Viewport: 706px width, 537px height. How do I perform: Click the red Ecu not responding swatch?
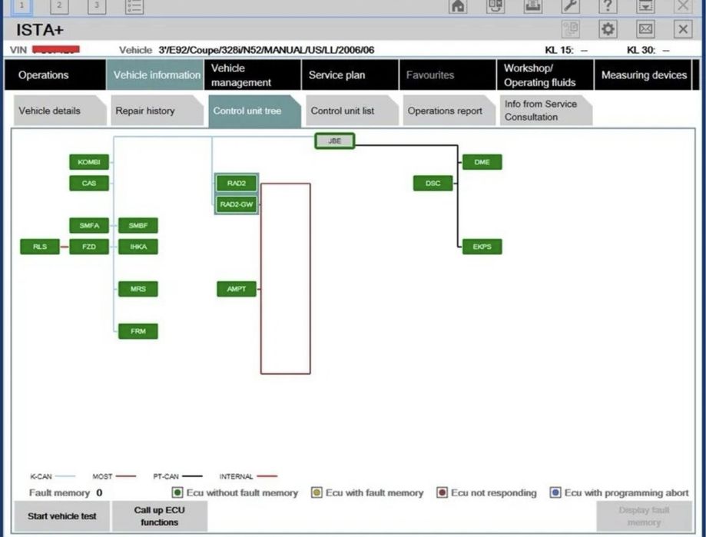442,493
